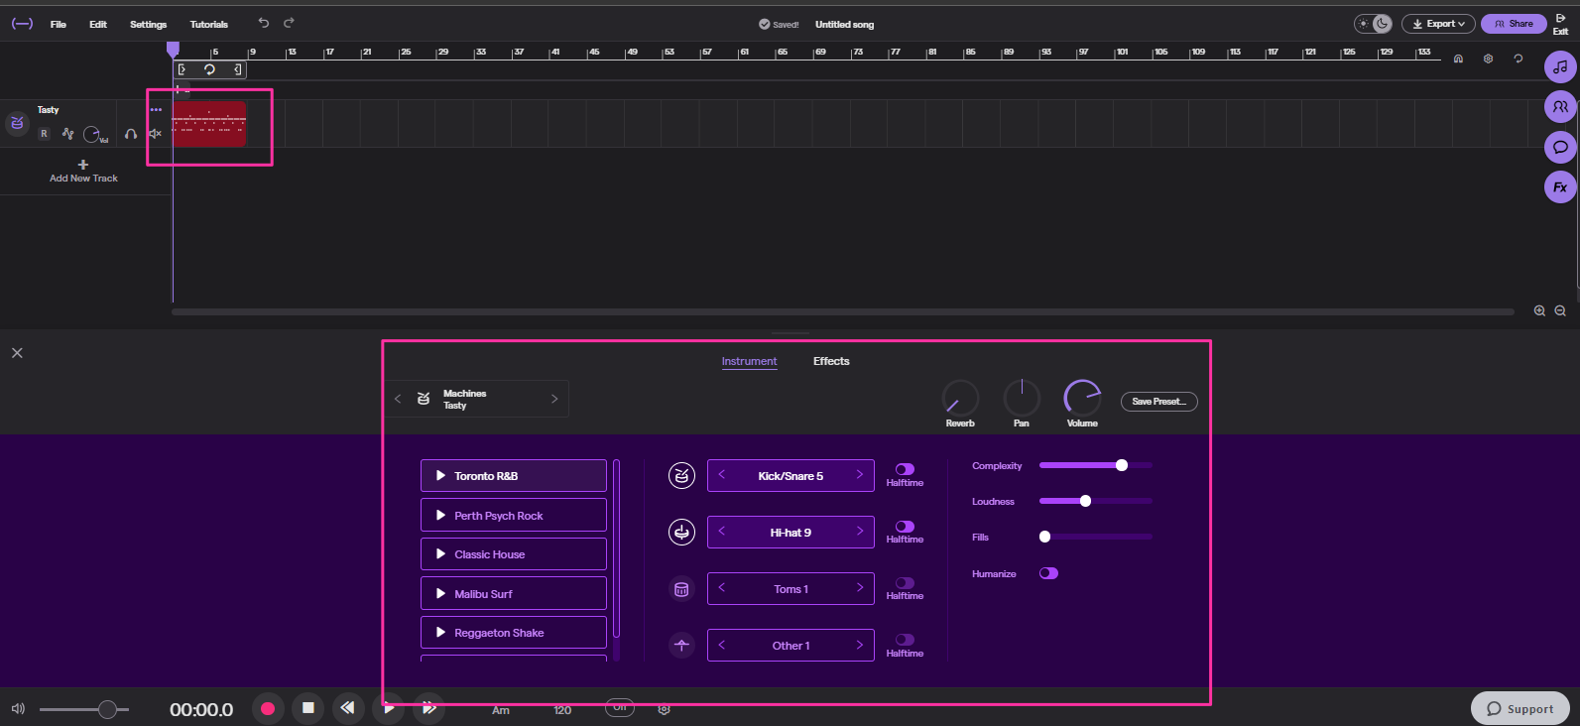Open the Settings menu
The height and width of the screenshot is (726, 1580).
[149, 24]
